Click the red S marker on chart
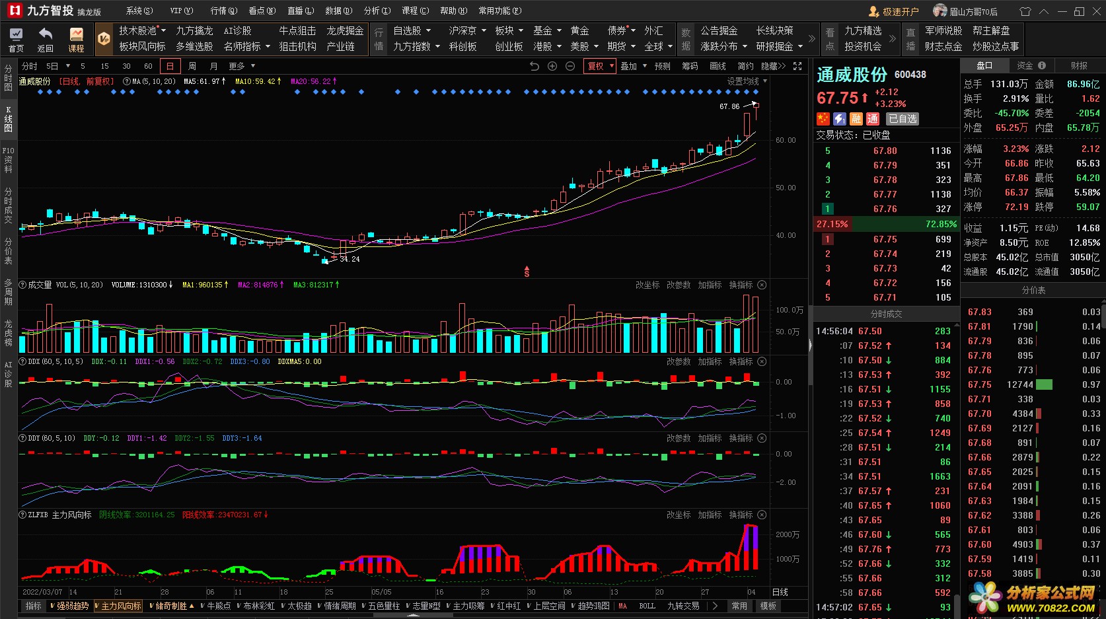The width and height of the screenshot is (1106, 619). coord(527,272)
